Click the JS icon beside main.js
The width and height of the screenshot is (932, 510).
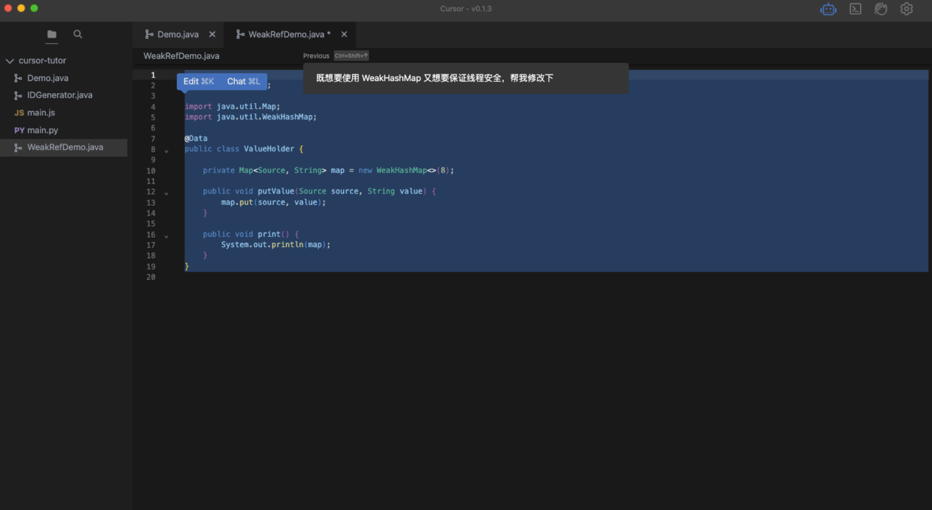point(19,113)
